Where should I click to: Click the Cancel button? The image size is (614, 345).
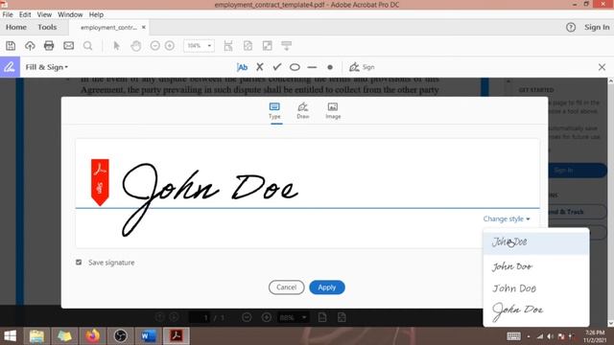click(286, 287)
